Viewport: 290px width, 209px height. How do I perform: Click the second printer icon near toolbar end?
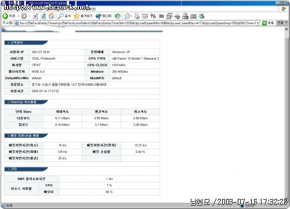[x=185, y=16]
